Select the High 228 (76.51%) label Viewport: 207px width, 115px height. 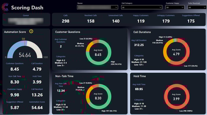coord(116,63)
